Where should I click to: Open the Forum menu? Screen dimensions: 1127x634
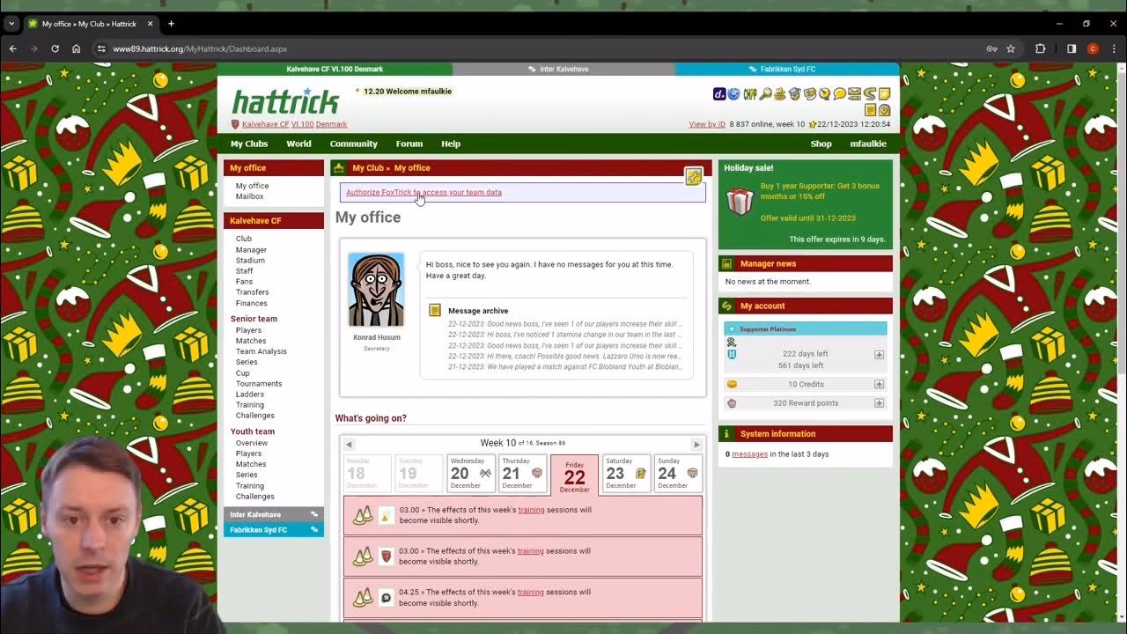pyautogui.click(x=409, y=144)
